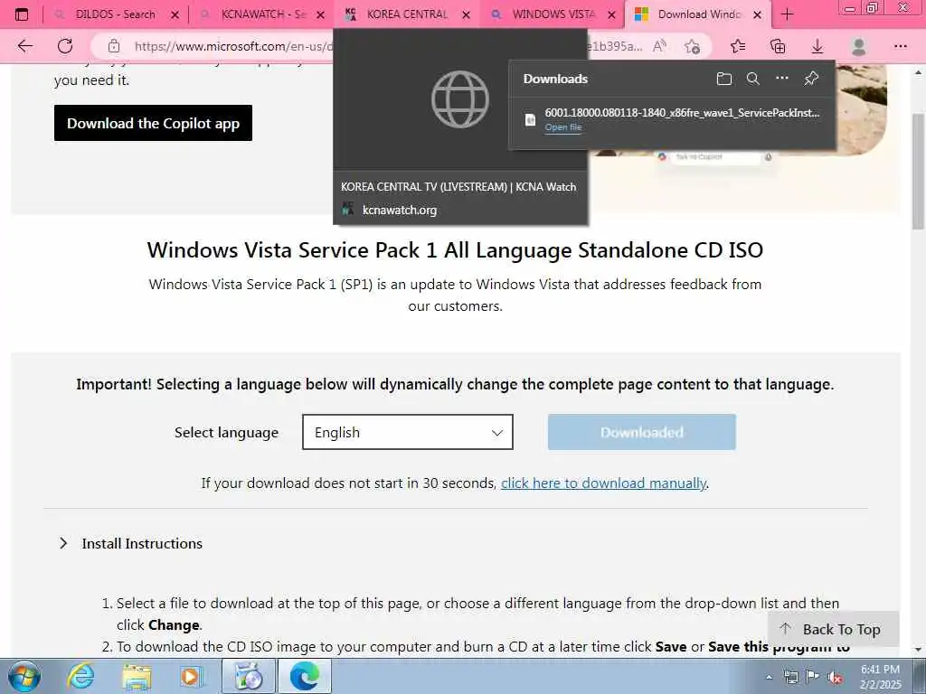Open the Collections icon in the toolbar
The image size is (926, 694).
(778, 46)
